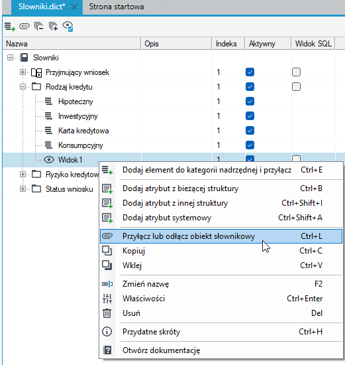Choose Zmień nazwę from context menu
The image size is (345, 365).
point(221,284)
